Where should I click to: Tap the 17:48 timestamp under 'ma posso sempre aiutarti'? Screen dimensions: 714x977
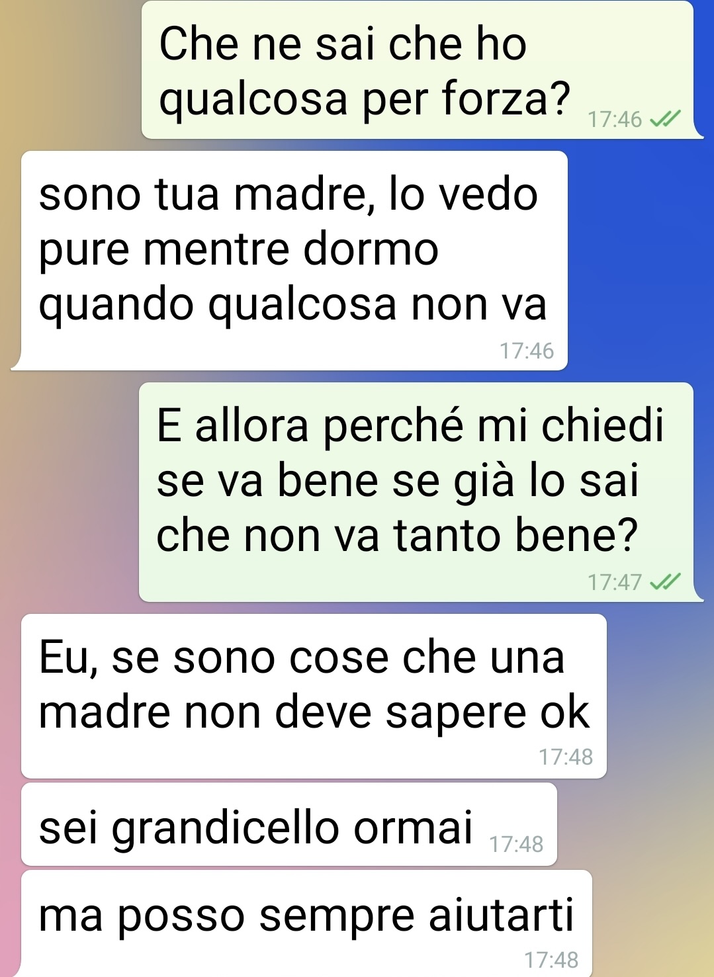(x=551, y=959)
